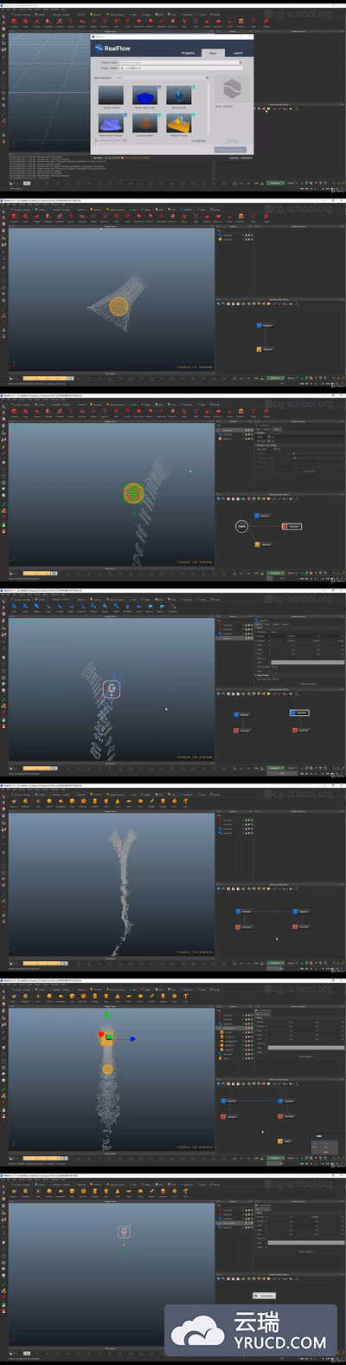The height and width of the screenshot is (1365, 346).
Task: Select the red highlighted node in third frame
Action: 291,526
